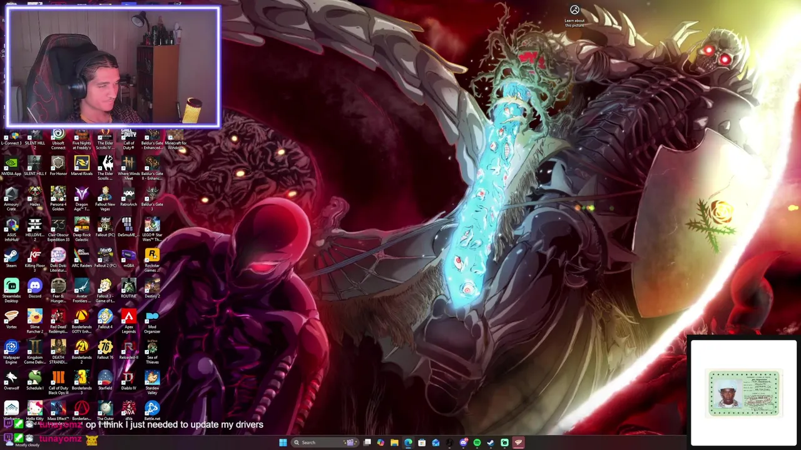The width and height of the screenshot is (801, 450).
Task: Select the LEGO Star Wars shortcut
Action: point(152,231)
